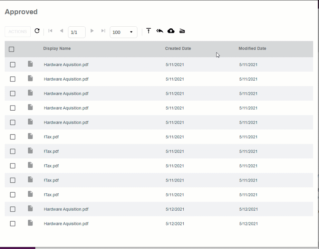Click file icon of first !Tax.pdf row
The height and width of the screenshot is (249, 319).
(x=30, y=136)
